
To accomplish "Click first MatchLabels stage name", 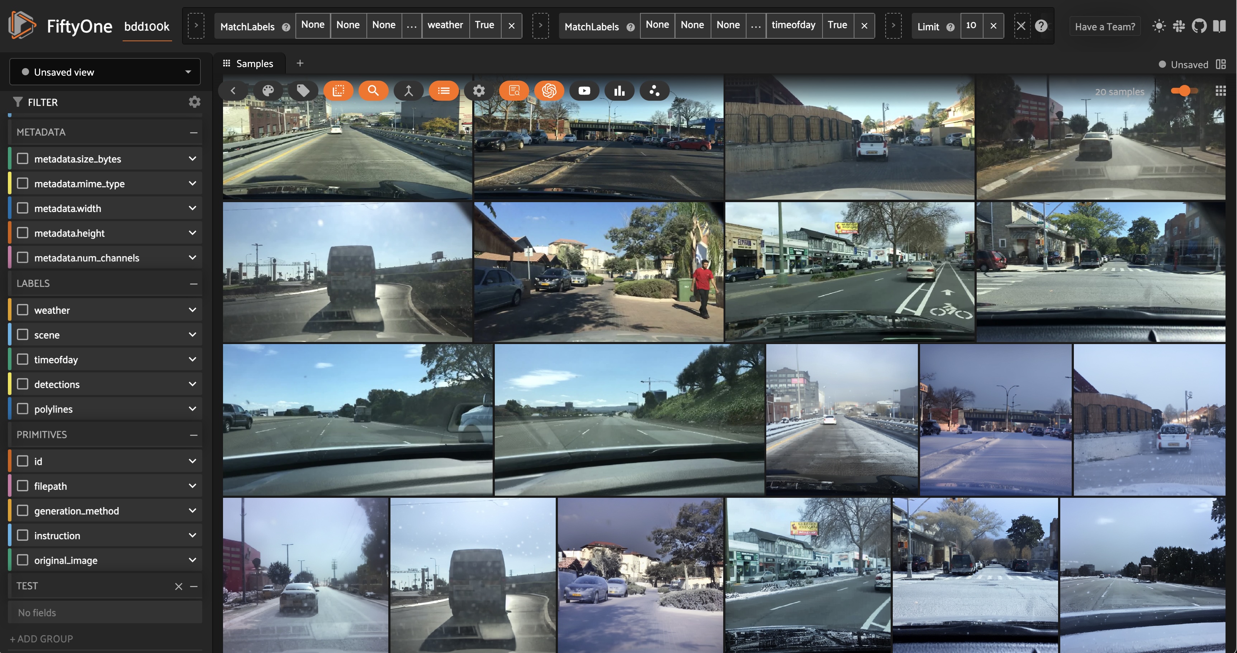I will point(247,27).
